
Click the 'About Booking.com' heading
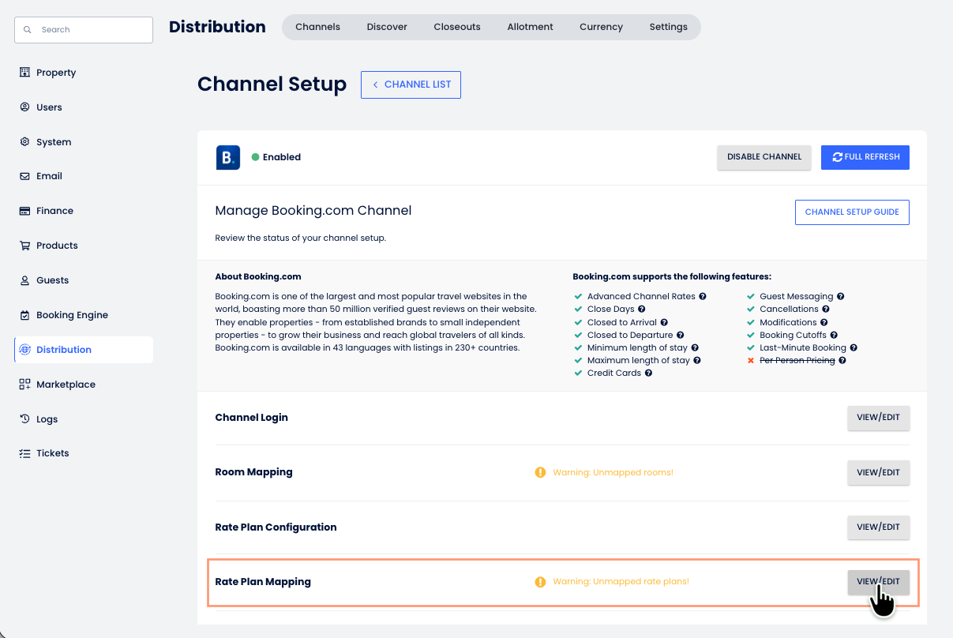[x=258, y=277]
